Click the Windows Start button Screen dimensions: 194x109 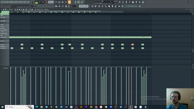(2, 107)
